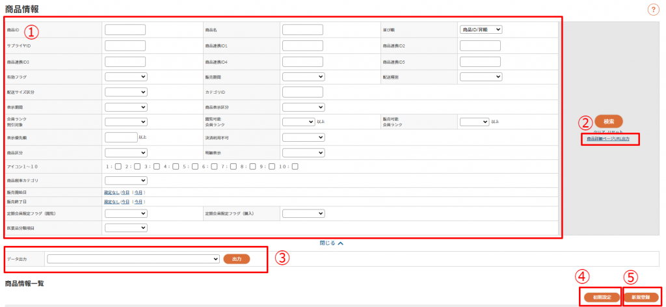Focus the 商品名 input field

point(303,30)
